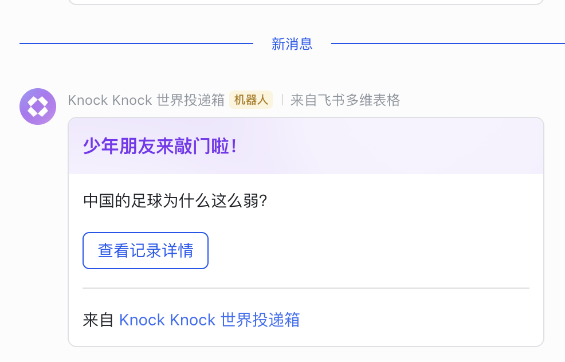This screenshot has width=565, height=362.
Task: Click the 中国的足球为什么这么弱? message text
Action: [x=175, y=200]
